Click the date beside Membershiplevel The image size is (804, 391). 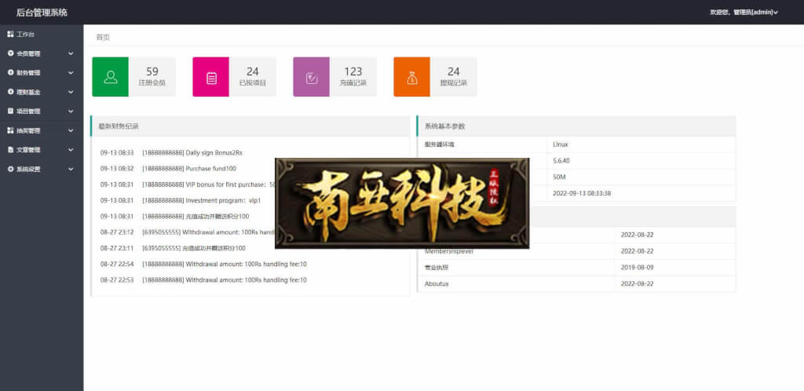click(637, 251)
